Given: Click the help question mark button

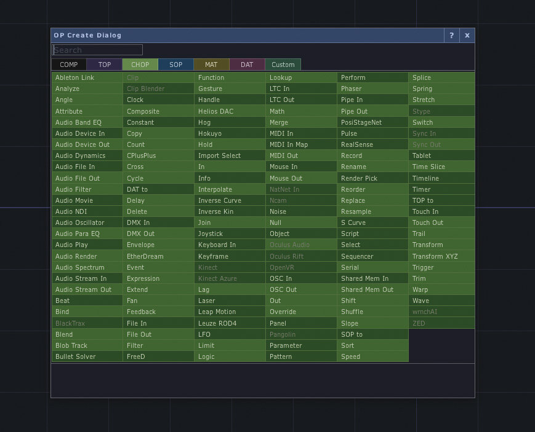Looking at the screenshot, I should [451, 36].
